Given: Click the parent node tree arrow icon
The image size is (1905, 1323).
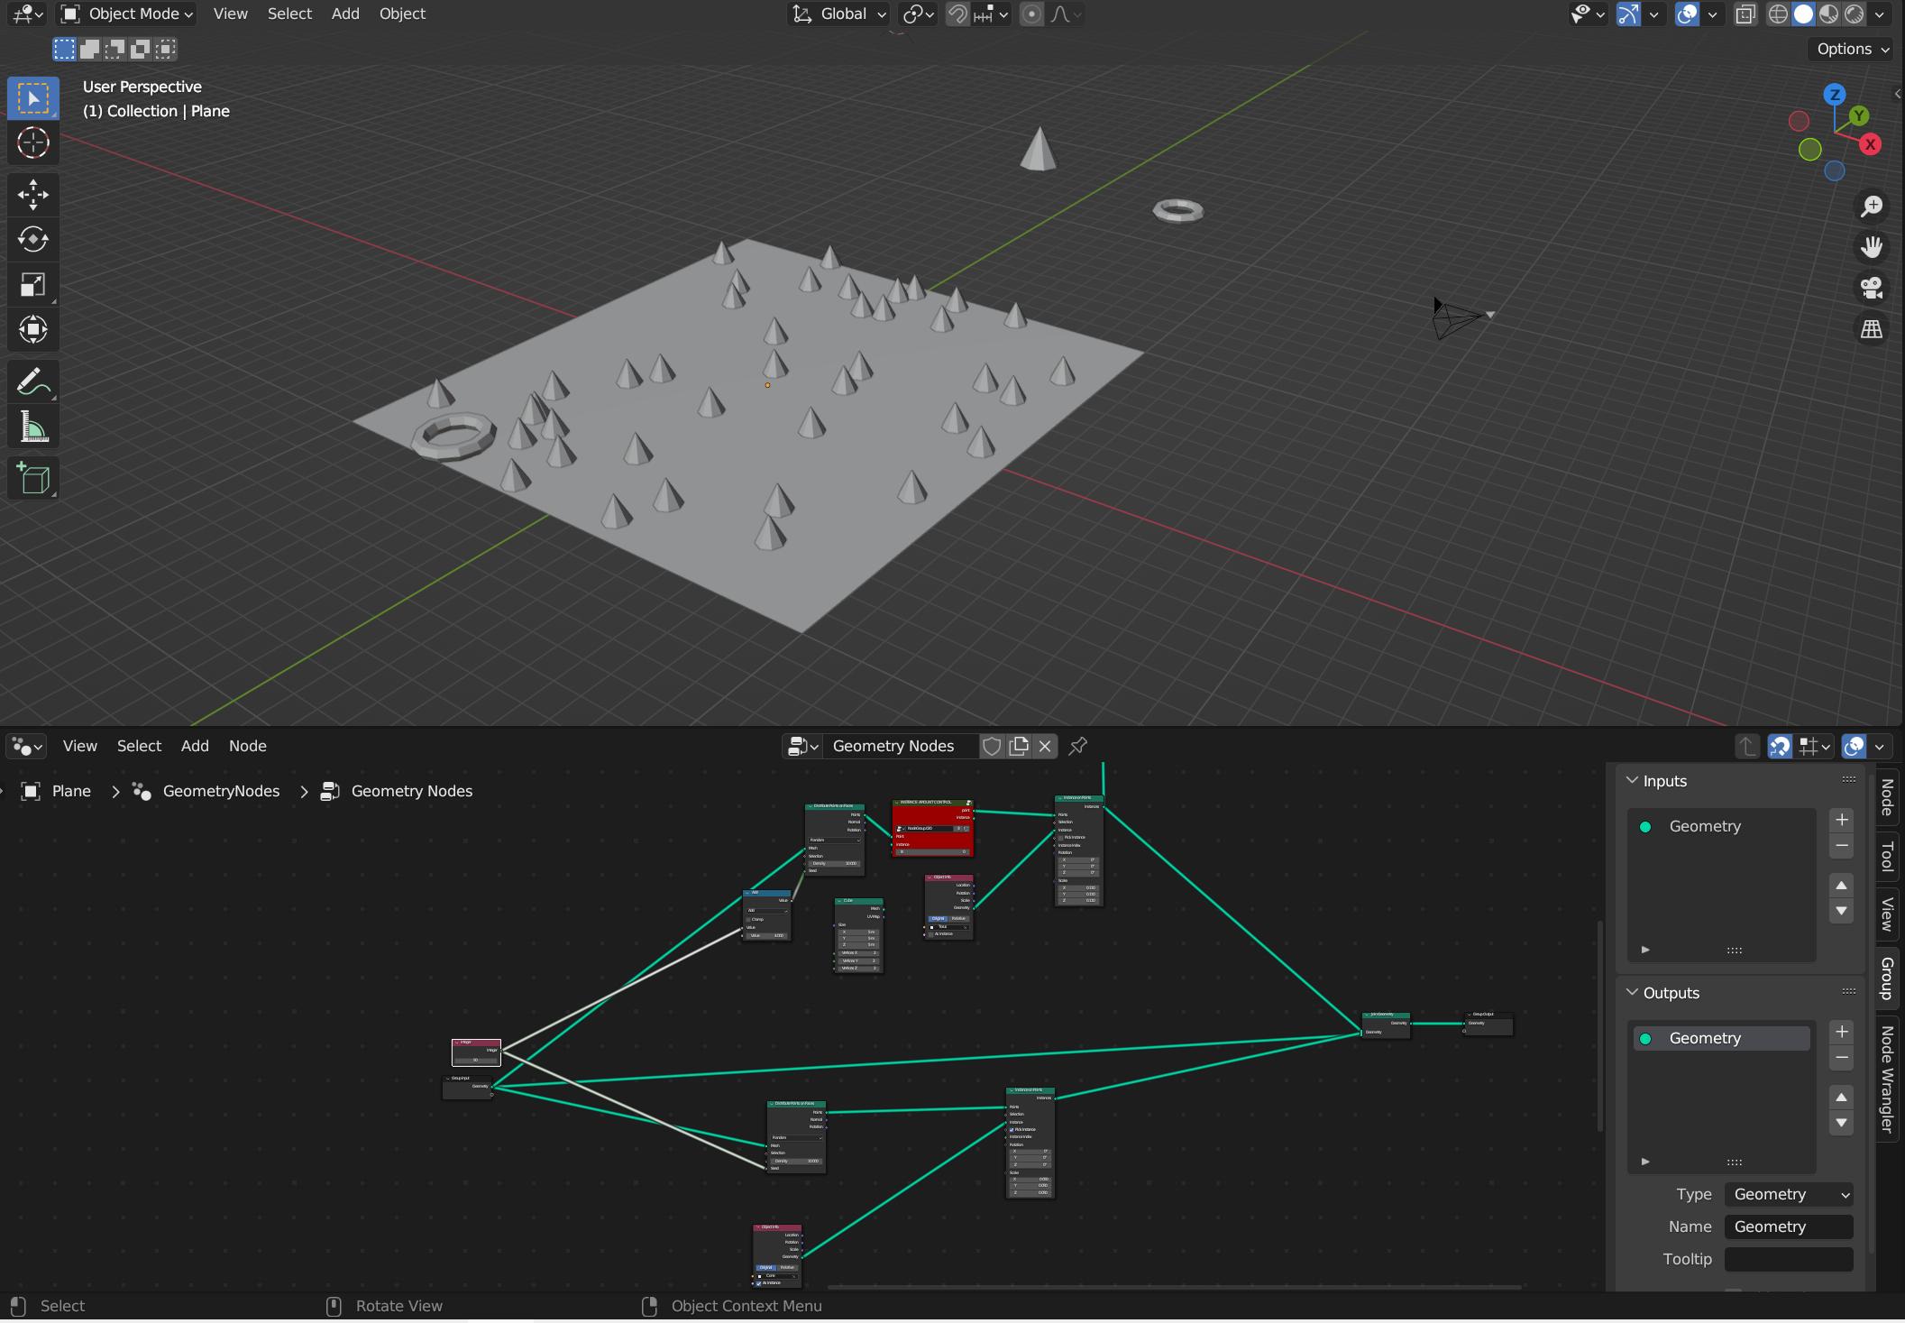Looking at the screenshot, I should 1747,746.
